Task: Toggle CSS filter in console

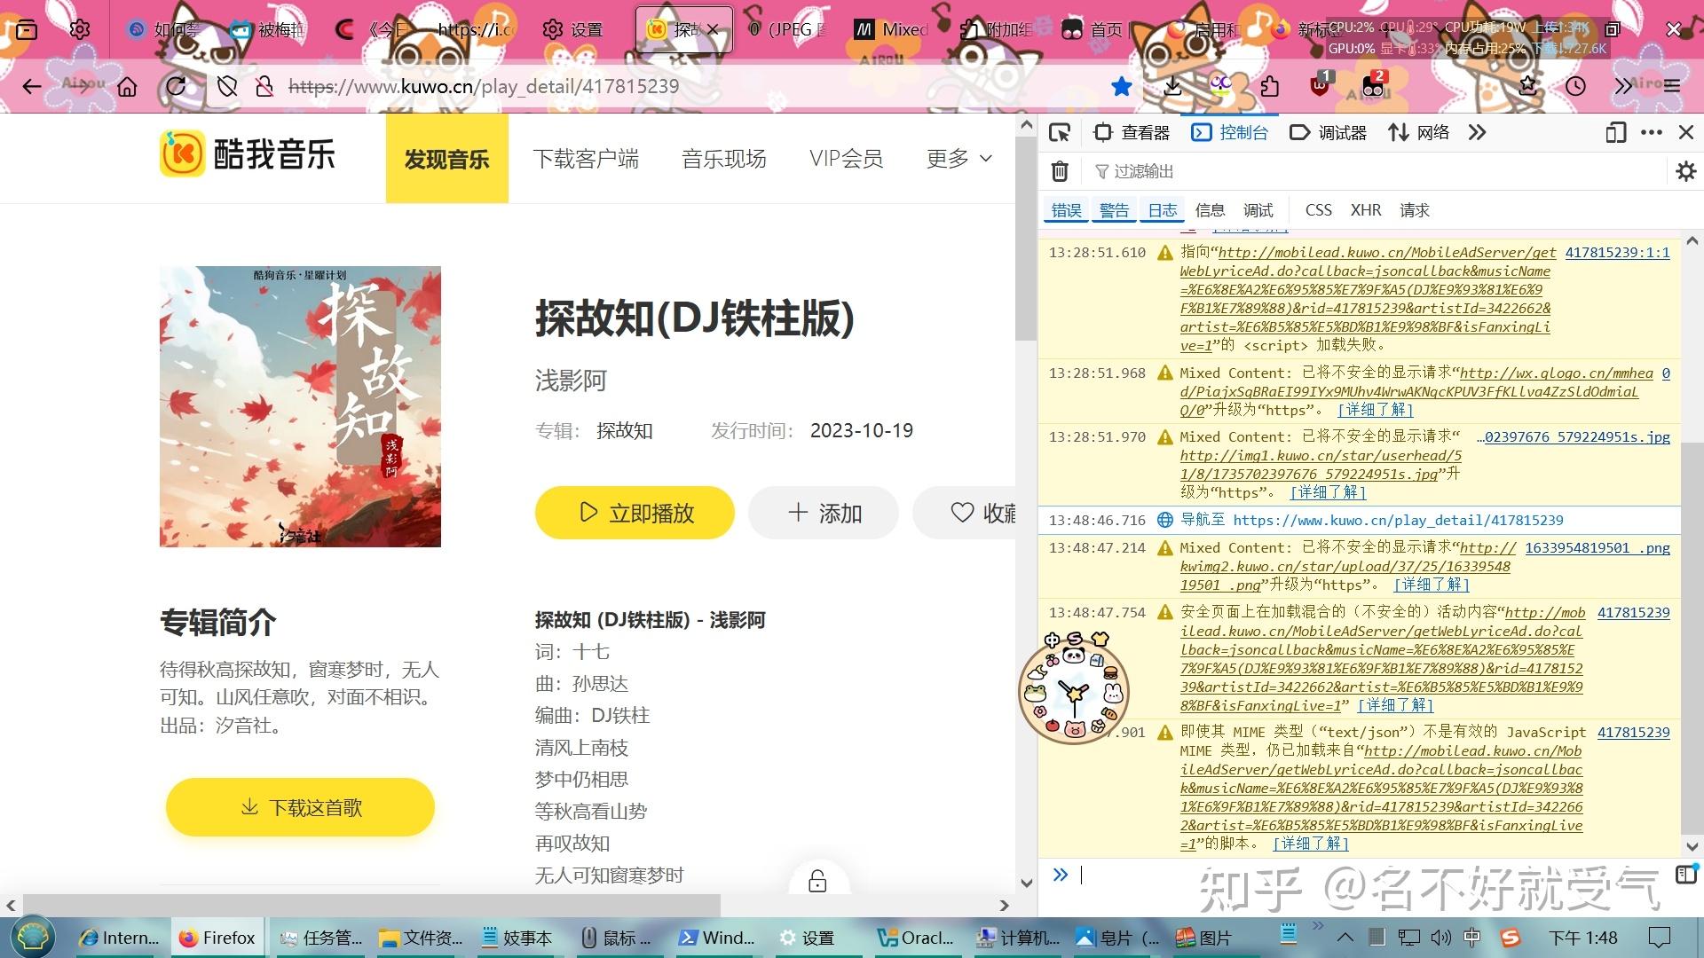Action: point(1319,210)
